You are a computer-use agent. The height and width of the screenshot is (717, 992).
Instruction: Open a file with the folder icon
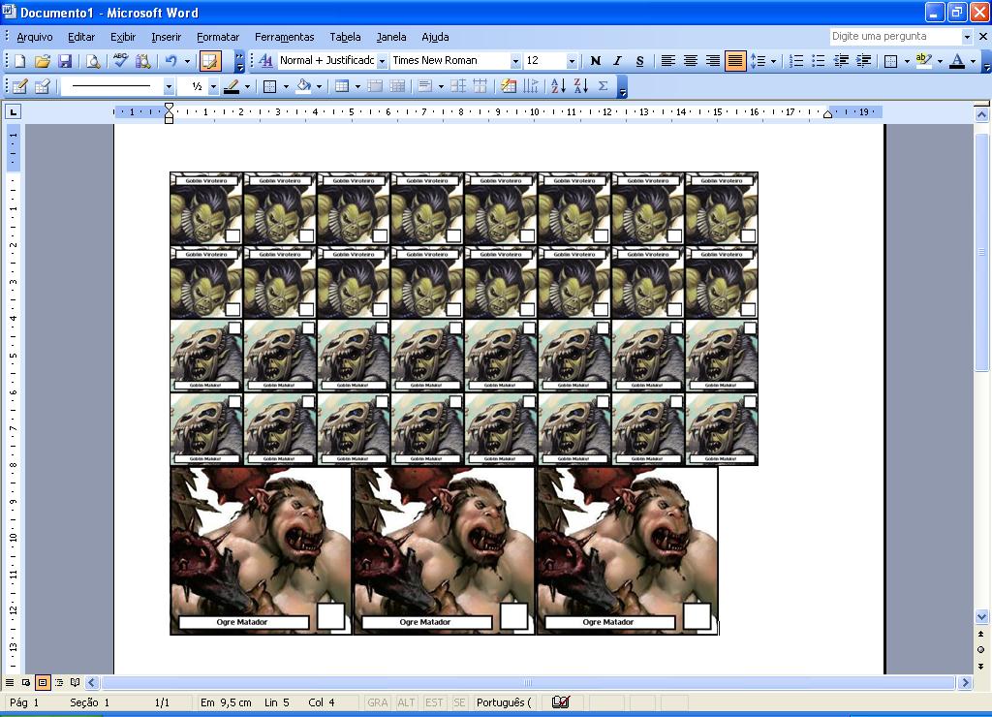(43, 61)
